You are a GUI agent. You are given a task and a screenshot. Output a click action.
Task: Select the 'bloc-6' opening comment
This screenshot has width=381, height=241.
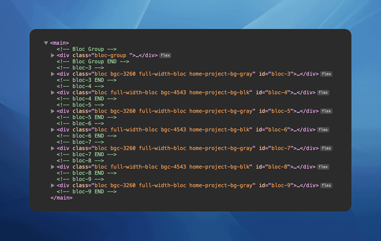point(80,124)
